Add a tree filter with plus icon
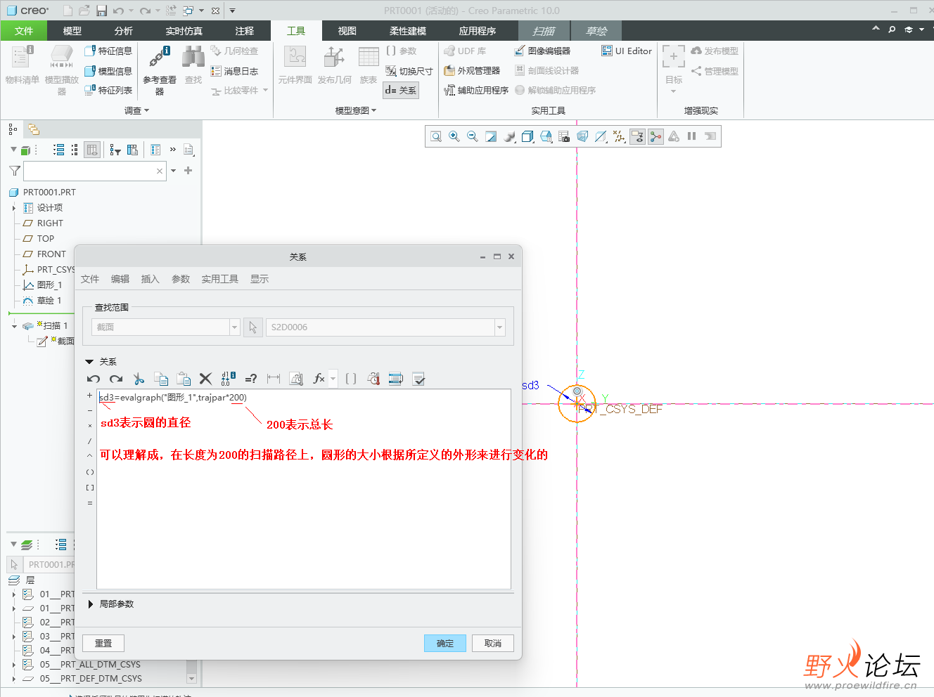 (188, 171)
